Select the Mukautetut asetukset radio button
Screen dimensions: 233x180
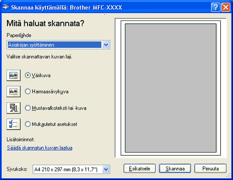(x=27, y=124)
